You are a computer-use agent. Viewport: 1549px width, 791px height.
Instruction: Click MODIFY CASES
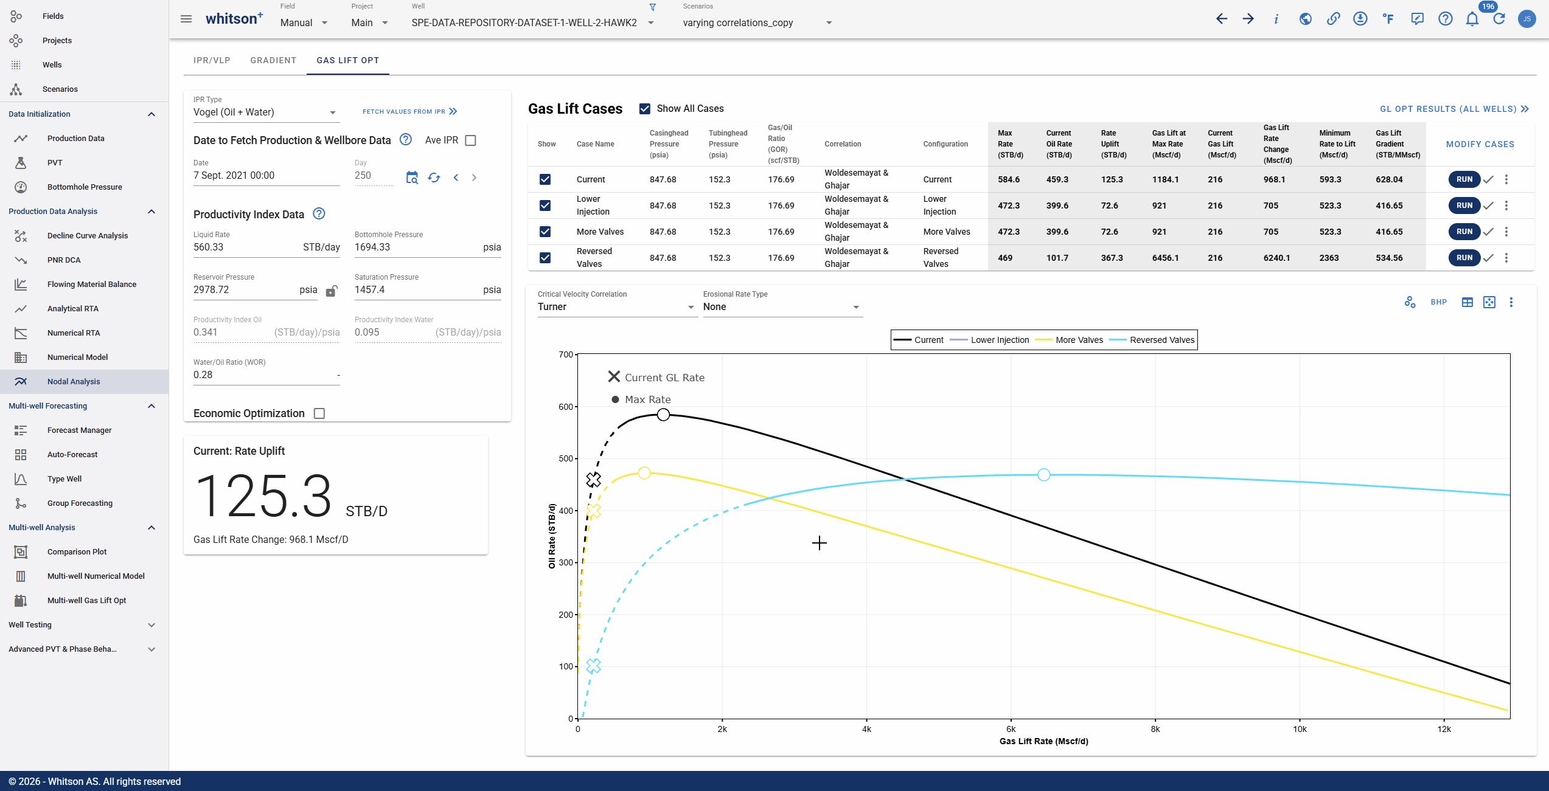click(x=1480, y=144)
